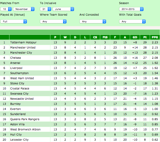This screenshot has height=142, width=160.
Task: Open the Season 2014-2015 dropdown
Action: pyautogui.click(x=131, y=9)
